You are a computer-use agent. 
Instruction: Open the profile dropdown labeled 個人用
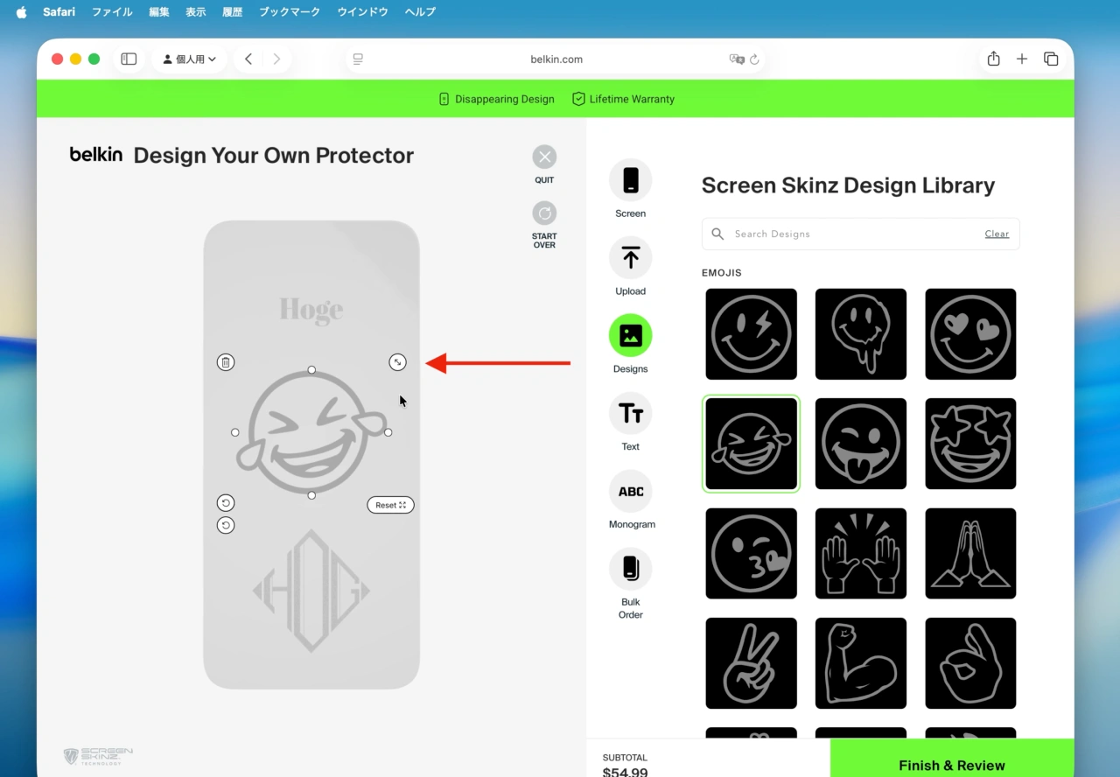[x=189, y=59]
